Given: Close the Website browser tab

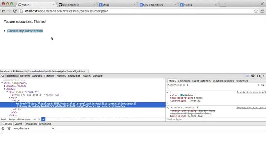Looking at the screenshot, I should [x=54, y=5].
